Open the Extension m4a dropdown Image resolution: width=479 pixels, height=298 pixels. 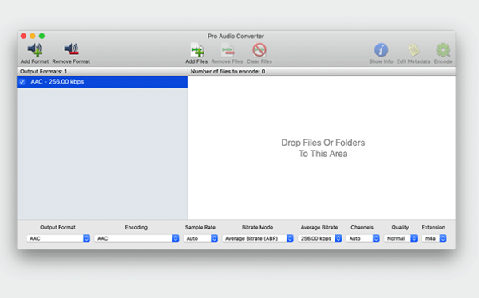(433, 238)
